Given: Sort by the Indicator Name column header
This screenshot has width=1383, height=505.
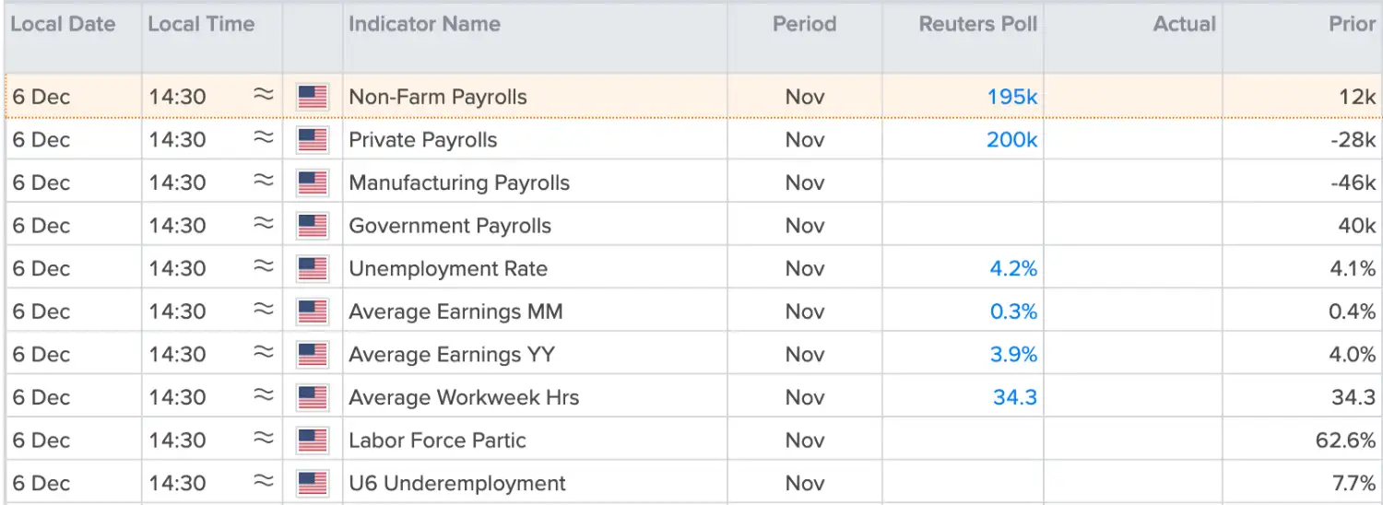Looking at the screenshot, I should 424,25.
